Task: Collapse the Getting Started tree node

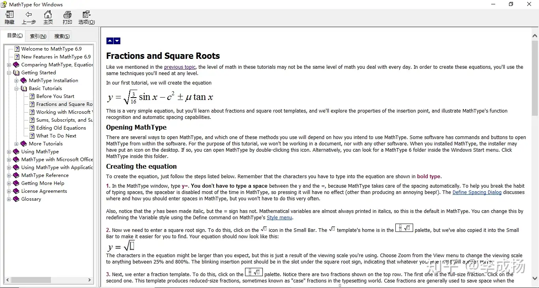Action: (9, 73)
